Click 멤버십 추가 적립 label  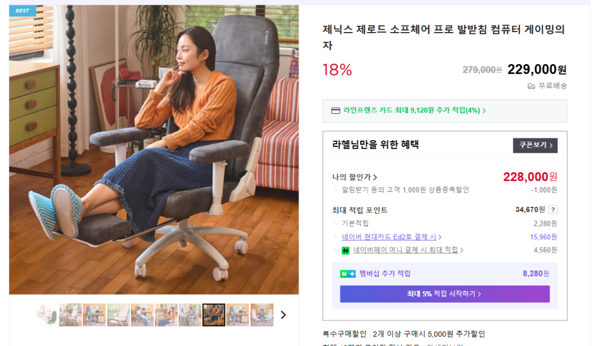point(385,274)
